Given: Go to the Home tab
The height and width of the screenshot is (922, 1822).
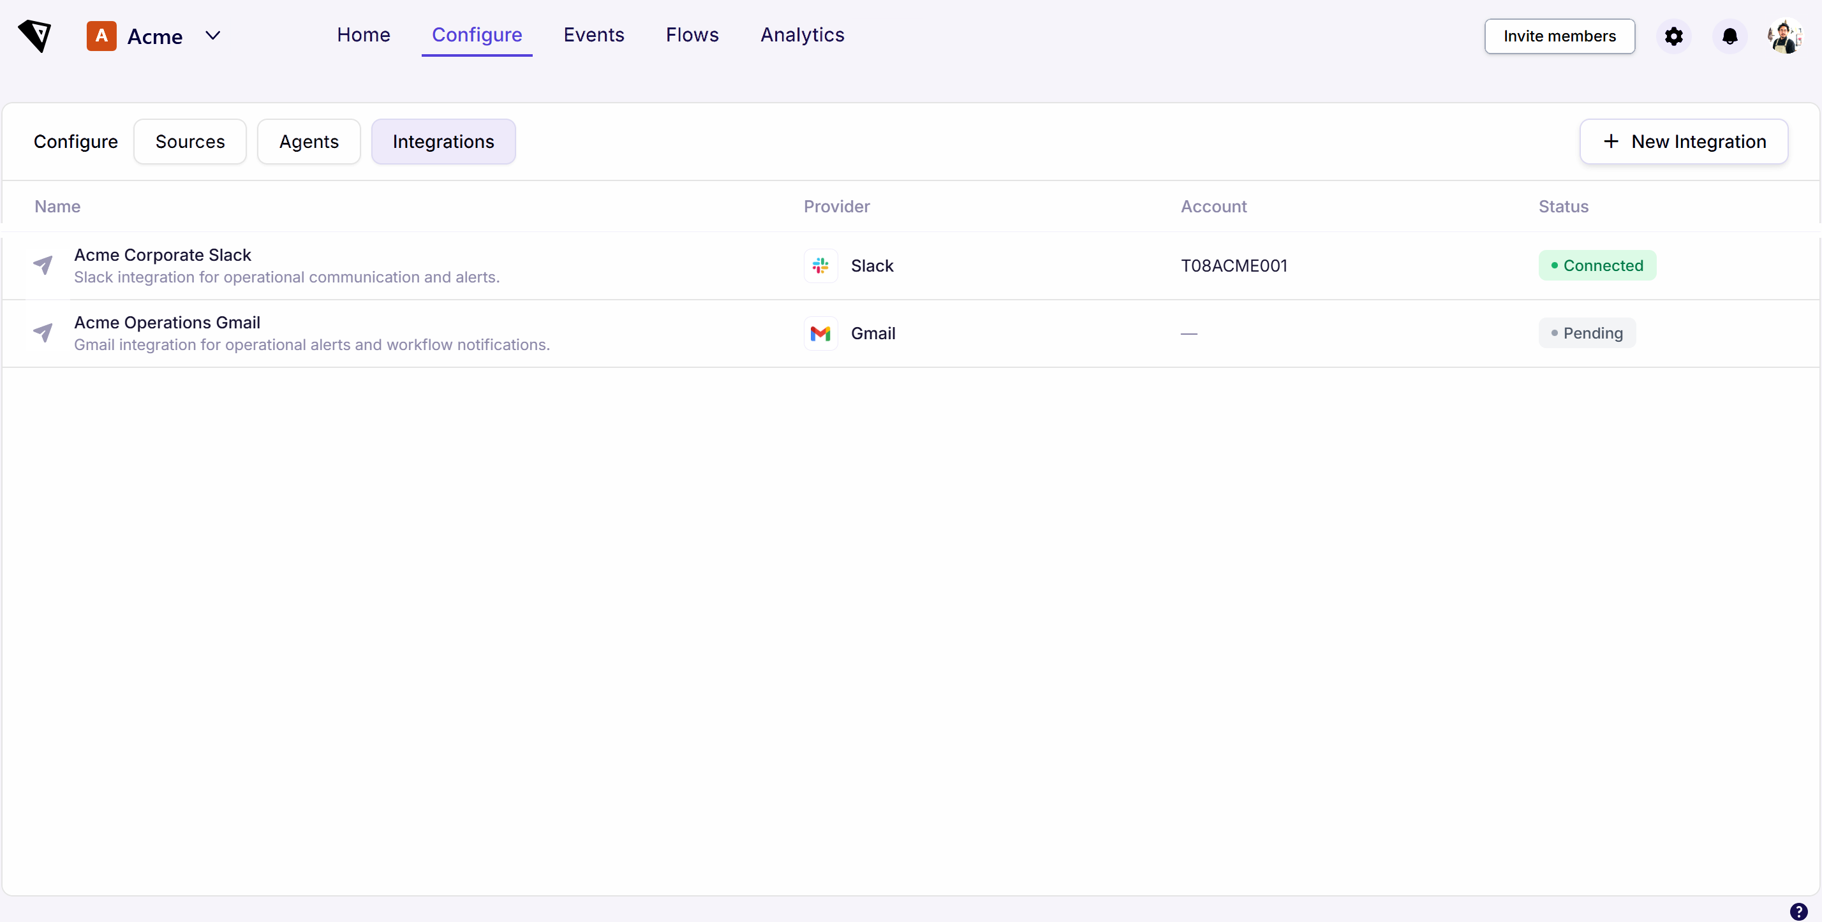Looking at the screenshot, I should click(363, 34).
